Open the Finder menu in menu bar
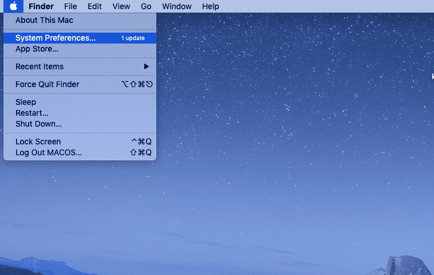This screenshot has height=275, width=434. [x=41, y=6]
